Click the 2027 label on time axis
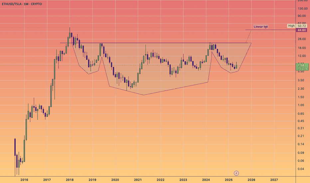310x183 pixels. [274, 180]
